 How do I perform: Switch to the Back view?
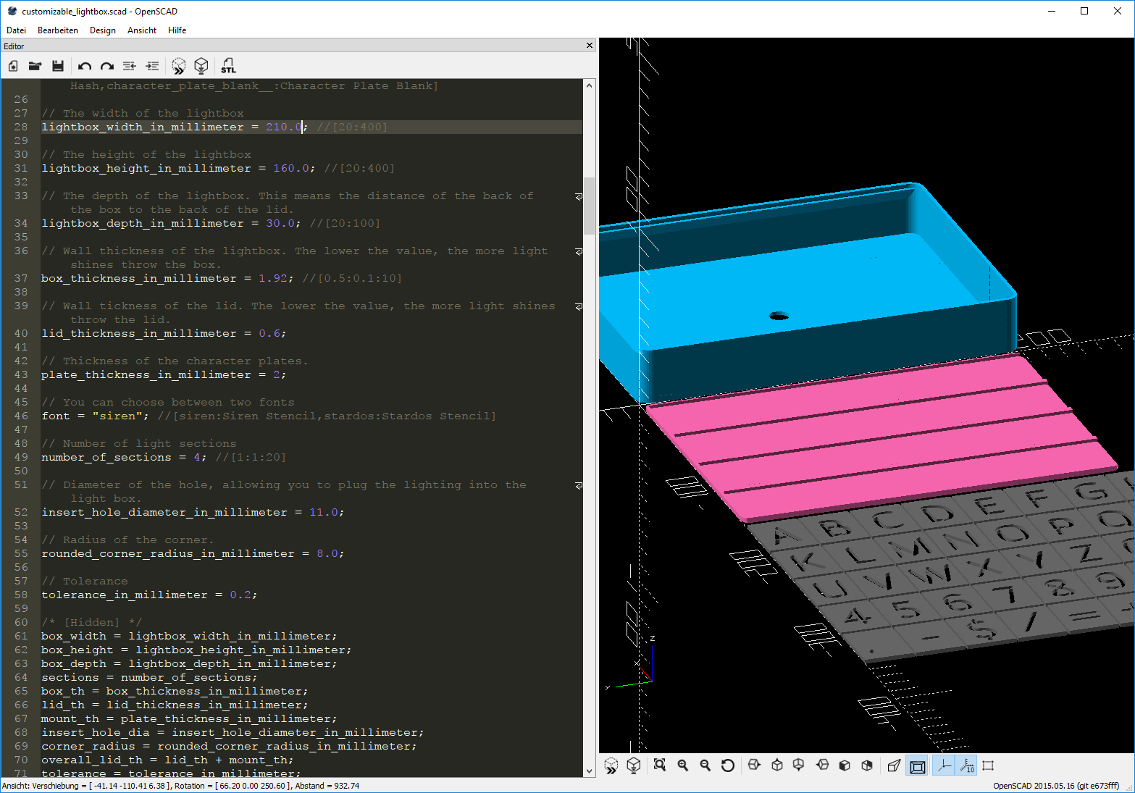point(867,765)
